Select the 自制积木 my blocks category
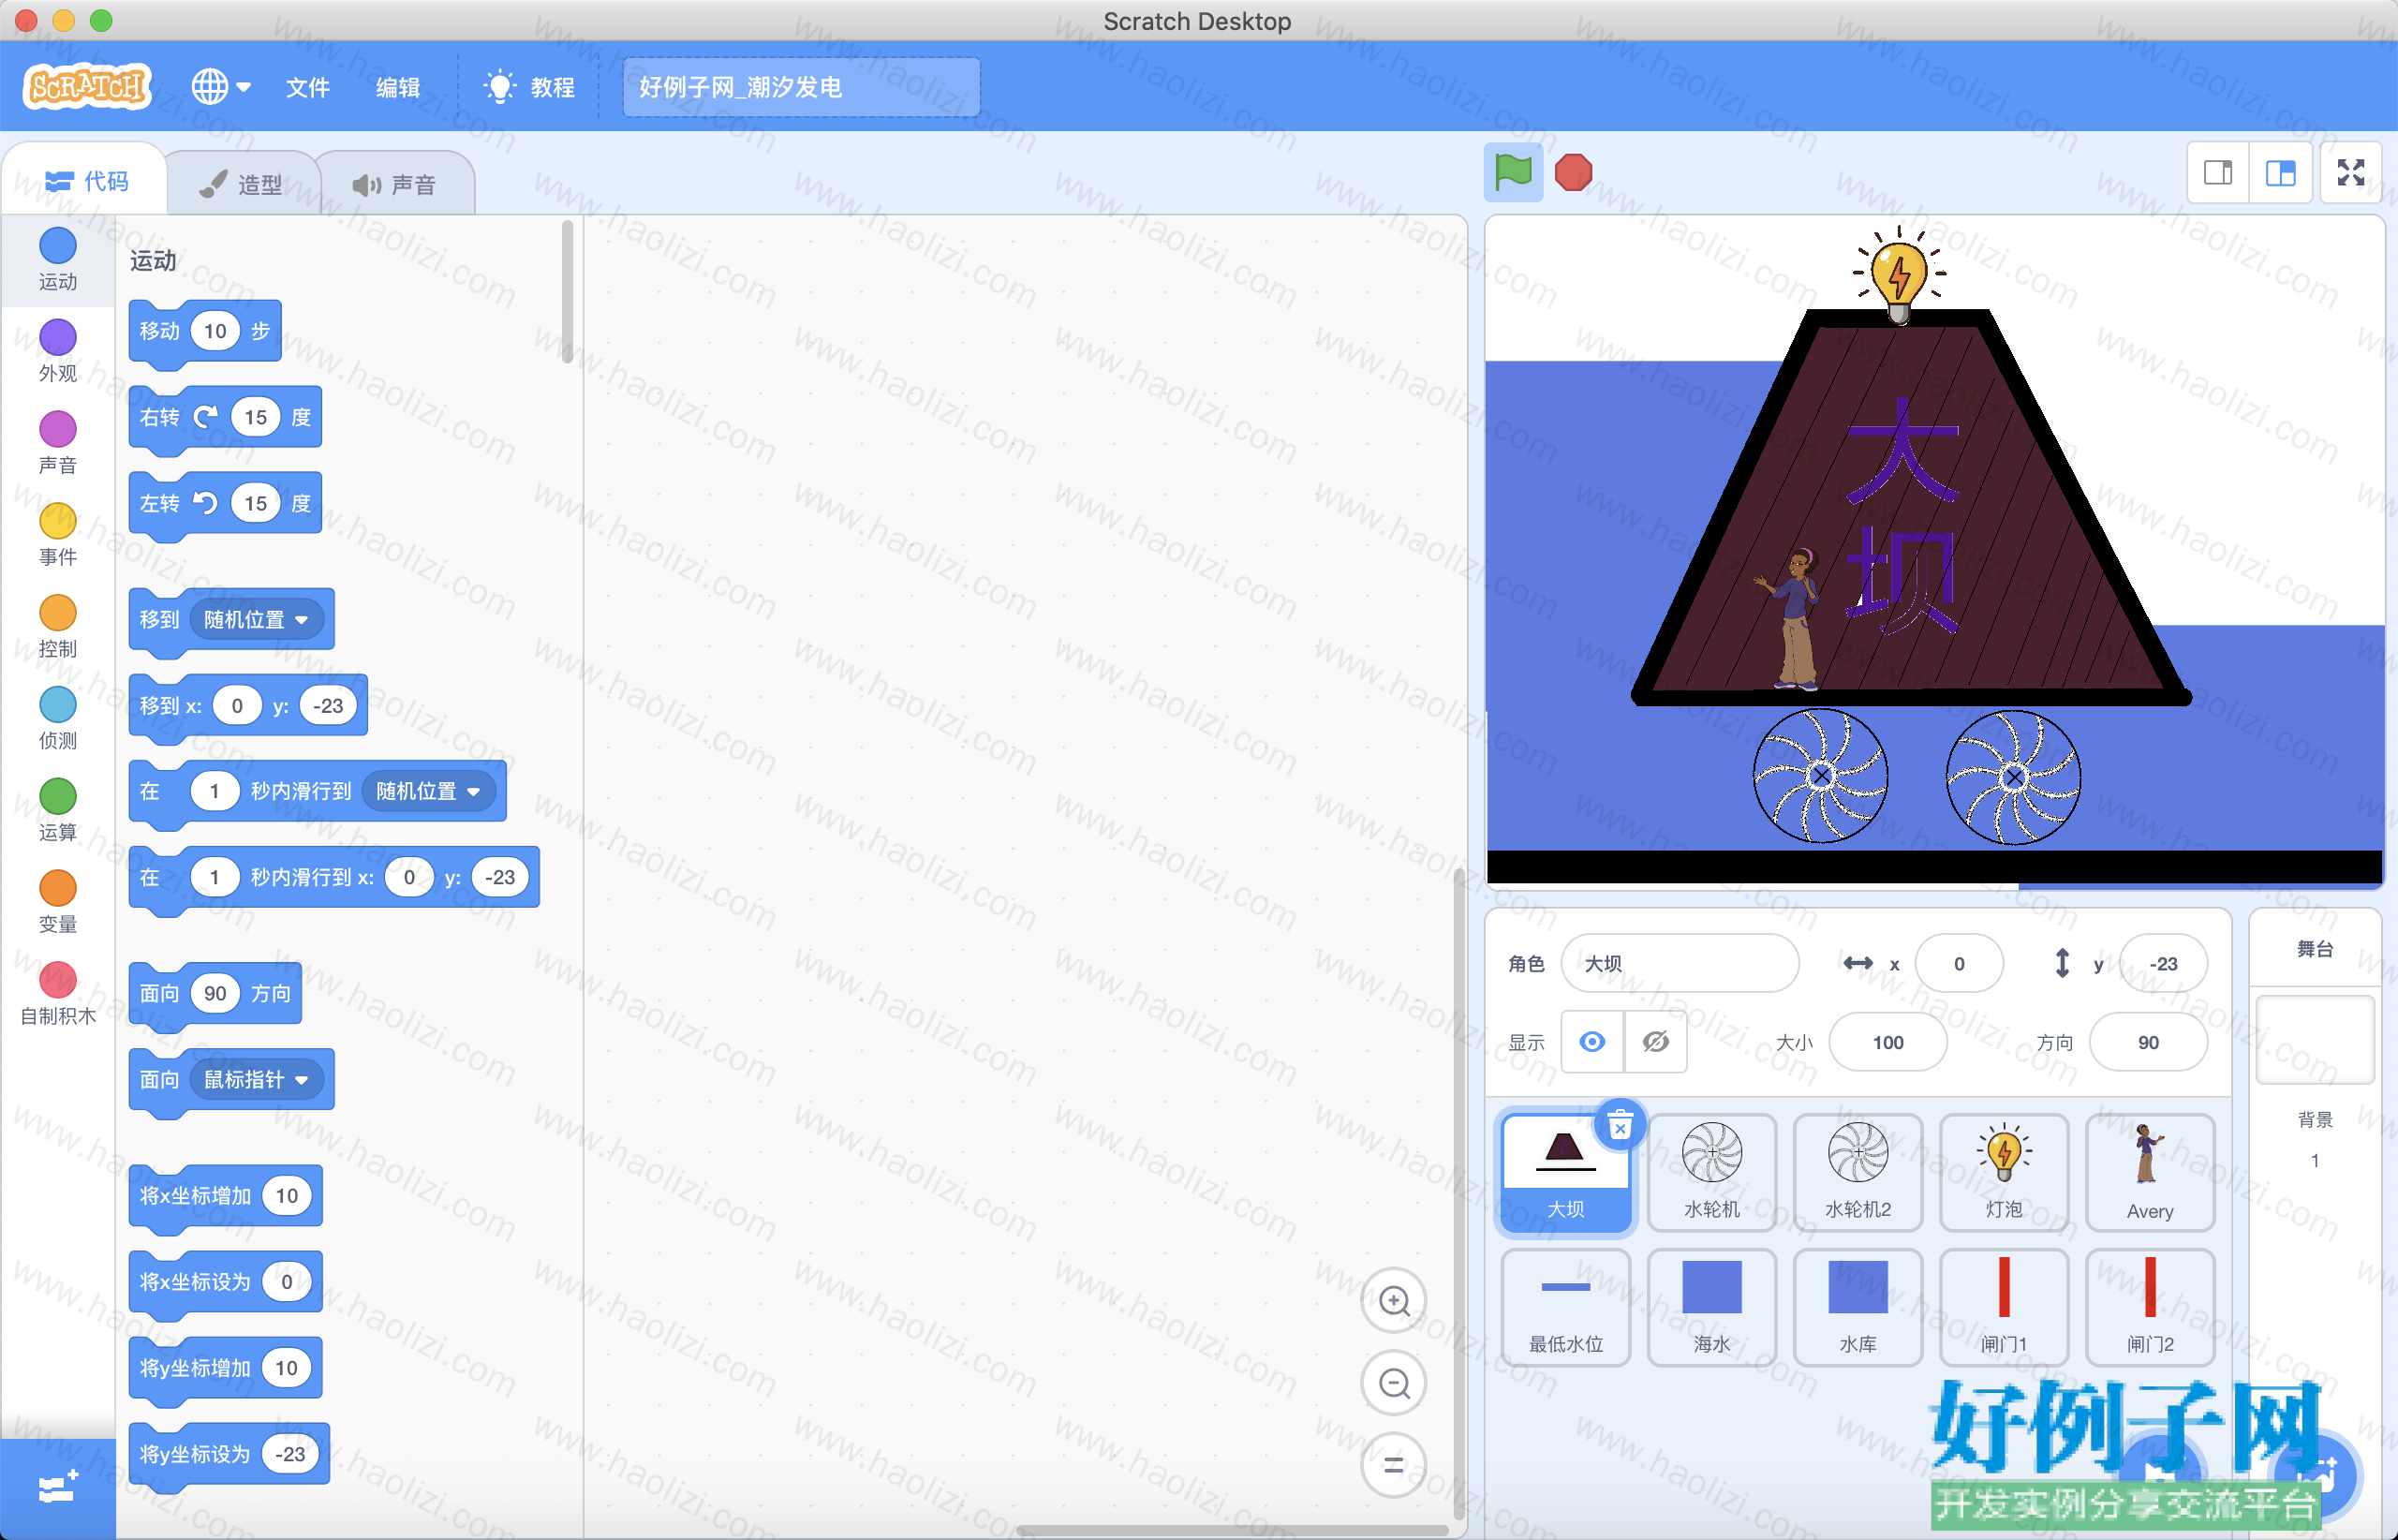The image size is (2398, 1540). (x=58, y=995)
